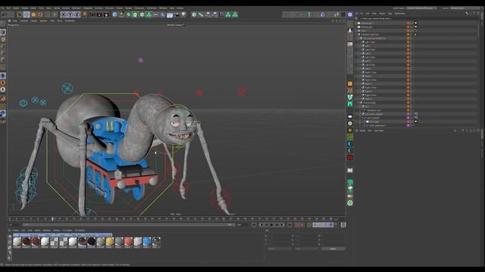The width and height of the screenshot is (485, 272).
Task: Open the size mode dropdown in the Coordinates manager
Action: click(306, 249)
